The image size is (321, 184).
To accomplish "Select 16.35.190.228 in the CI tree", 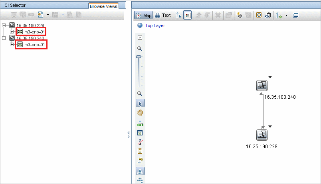I will (30, 25).
